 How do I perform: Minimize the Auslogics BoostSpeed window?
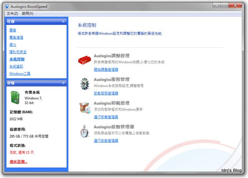coord(217,5)
